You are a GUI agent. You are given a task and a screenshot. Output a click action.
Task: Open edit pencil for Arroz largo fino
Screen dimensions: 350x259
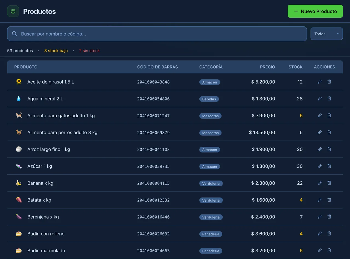(x=320, y=149)
